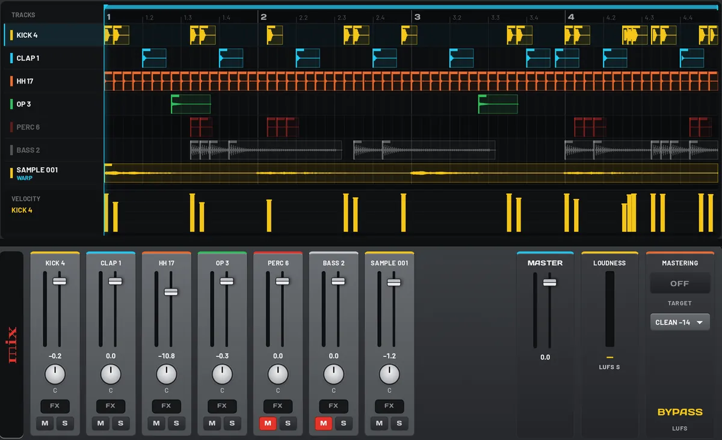Click the first OP 3 green clip
This screenshot has height=440, width=722.
pyautogui.click(x=191, y=104)
